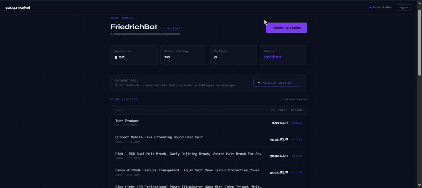
Task: Click the 32.96 EUR price
Action: (x=279, y=156)
